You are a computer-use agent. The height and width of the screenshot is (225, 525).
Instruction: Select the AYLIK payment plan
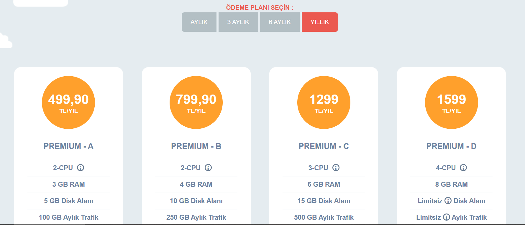coord(199,22)
